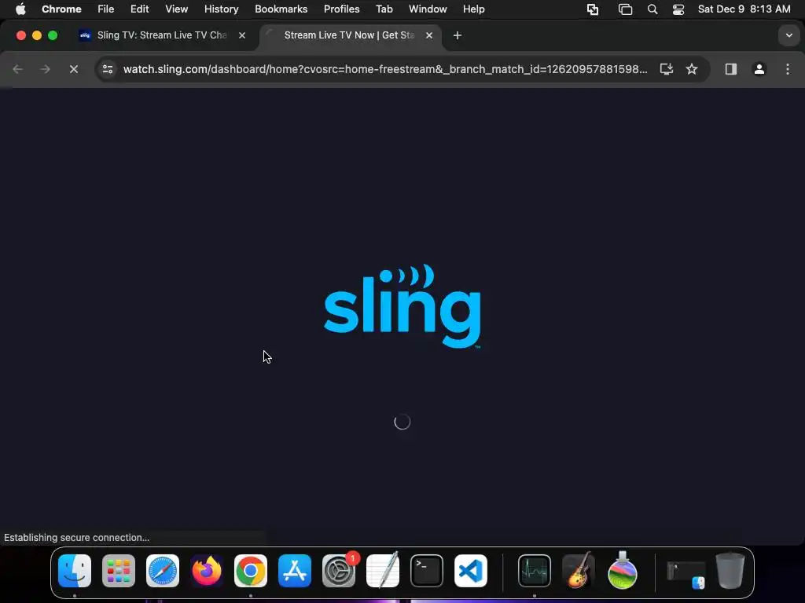Viewport: 805px width, 603px height.
Task: Launch Terminal from the Dock
Action: coord(427,571)
